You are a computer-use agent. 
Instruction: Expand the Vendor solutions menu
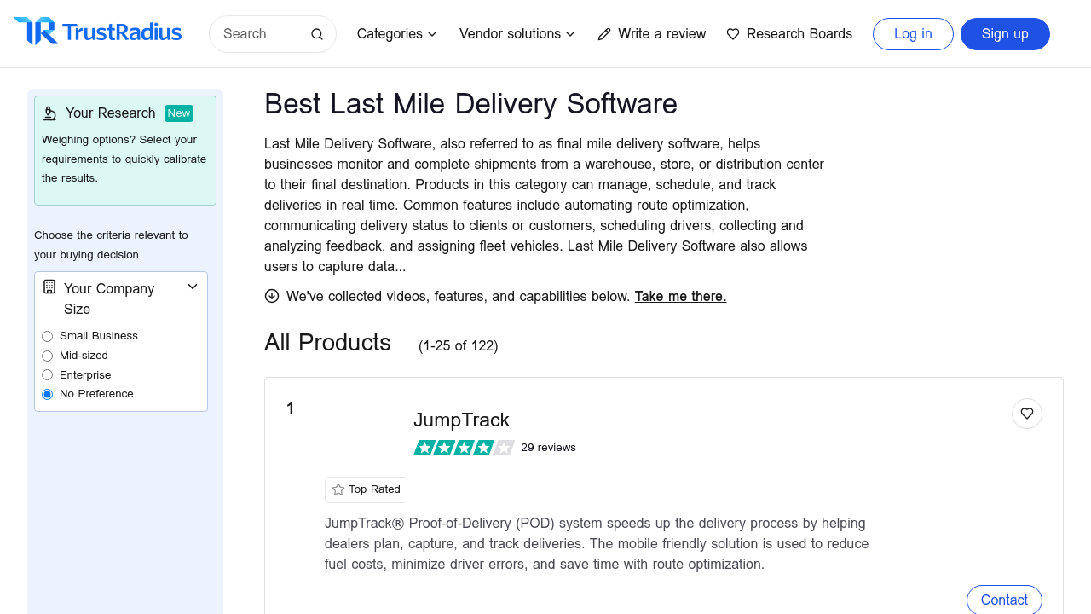point(517,34)
